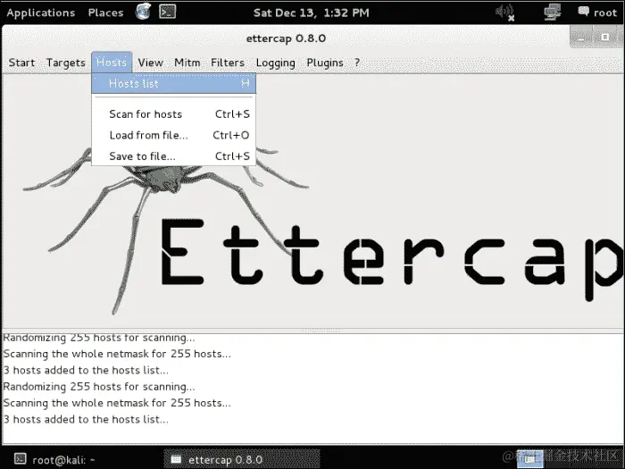Open the View menu
The height and width of the screenshot is (469, 625).
[150, 63]
